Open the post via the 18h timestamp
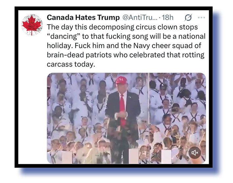This screenshot has width=233, height=183. click(x=167, y=17)
